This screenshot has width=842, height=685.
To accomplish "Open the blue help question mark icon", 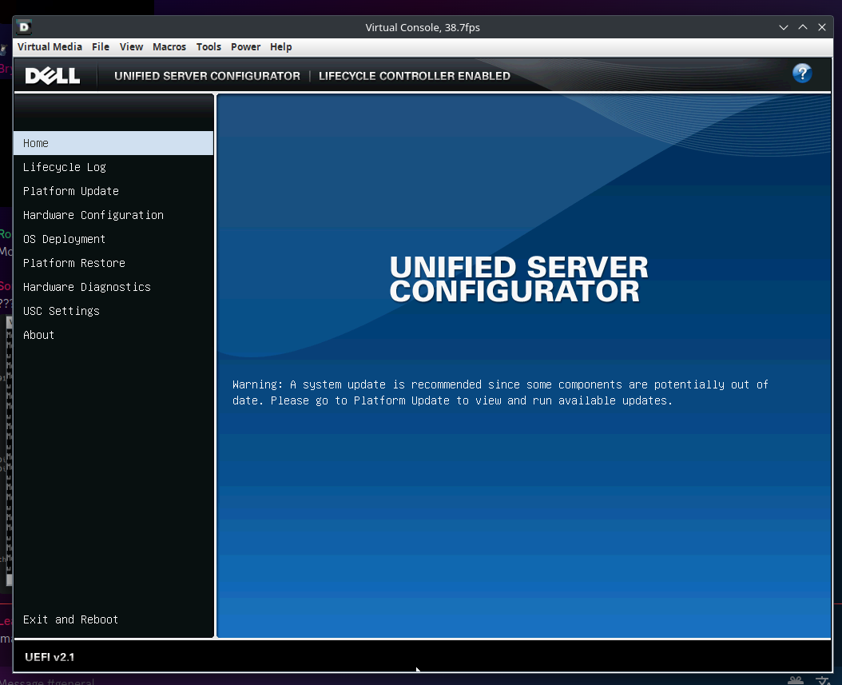I will coord(802,74).
